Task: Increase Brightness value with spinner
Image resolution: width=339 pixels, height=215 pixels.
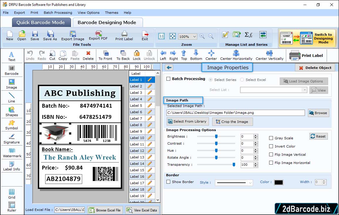Action: pos(256,135)
